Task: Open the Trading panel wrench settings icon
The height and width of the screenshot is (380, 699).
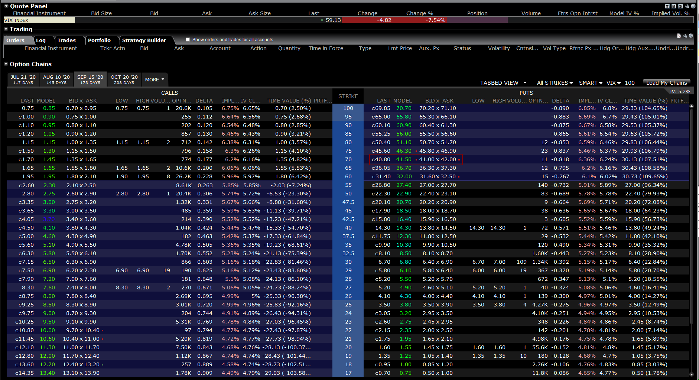Action: 685,36
